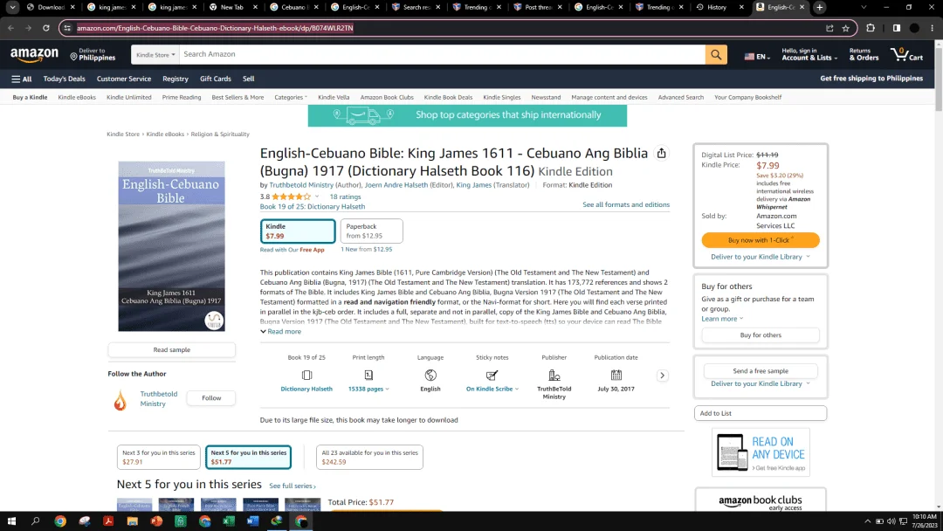Screen dimensions: 943x531
Task: Expand the rating stars breakdown arrow
Action: 317,197
